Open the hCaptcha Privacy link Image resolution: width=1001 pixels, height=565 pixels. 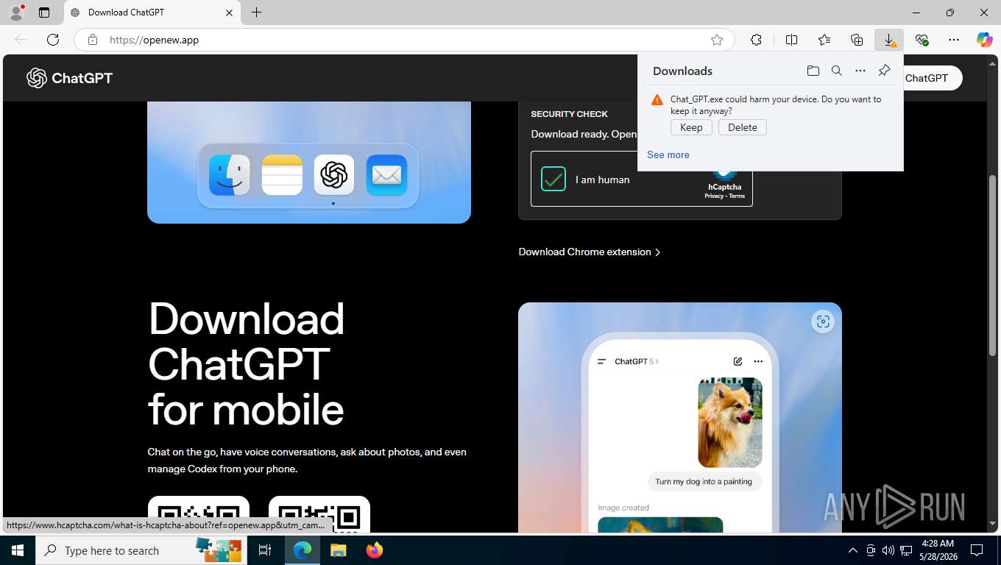pos(713,196)
